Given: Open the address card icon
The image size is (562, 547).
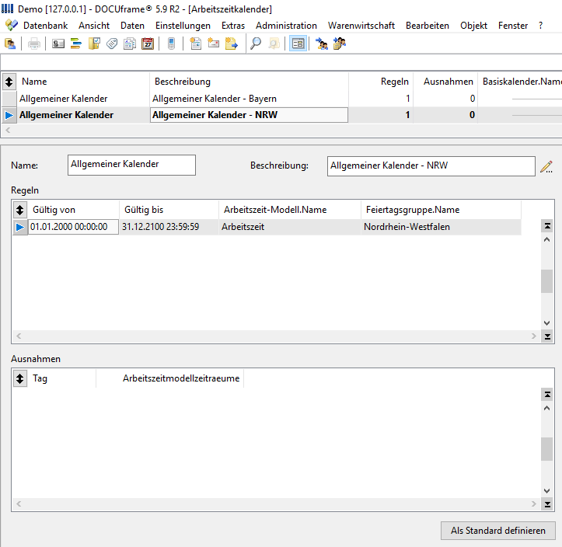Looking at the screenshot, I should [x=58, y=44].
